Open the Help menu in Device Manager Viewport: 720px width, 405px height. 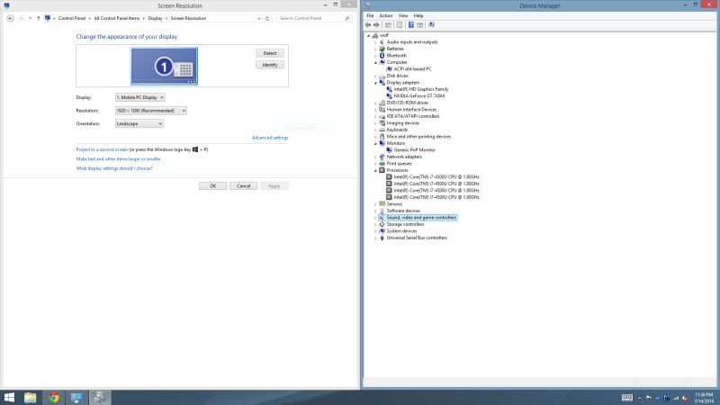point(418,15)
